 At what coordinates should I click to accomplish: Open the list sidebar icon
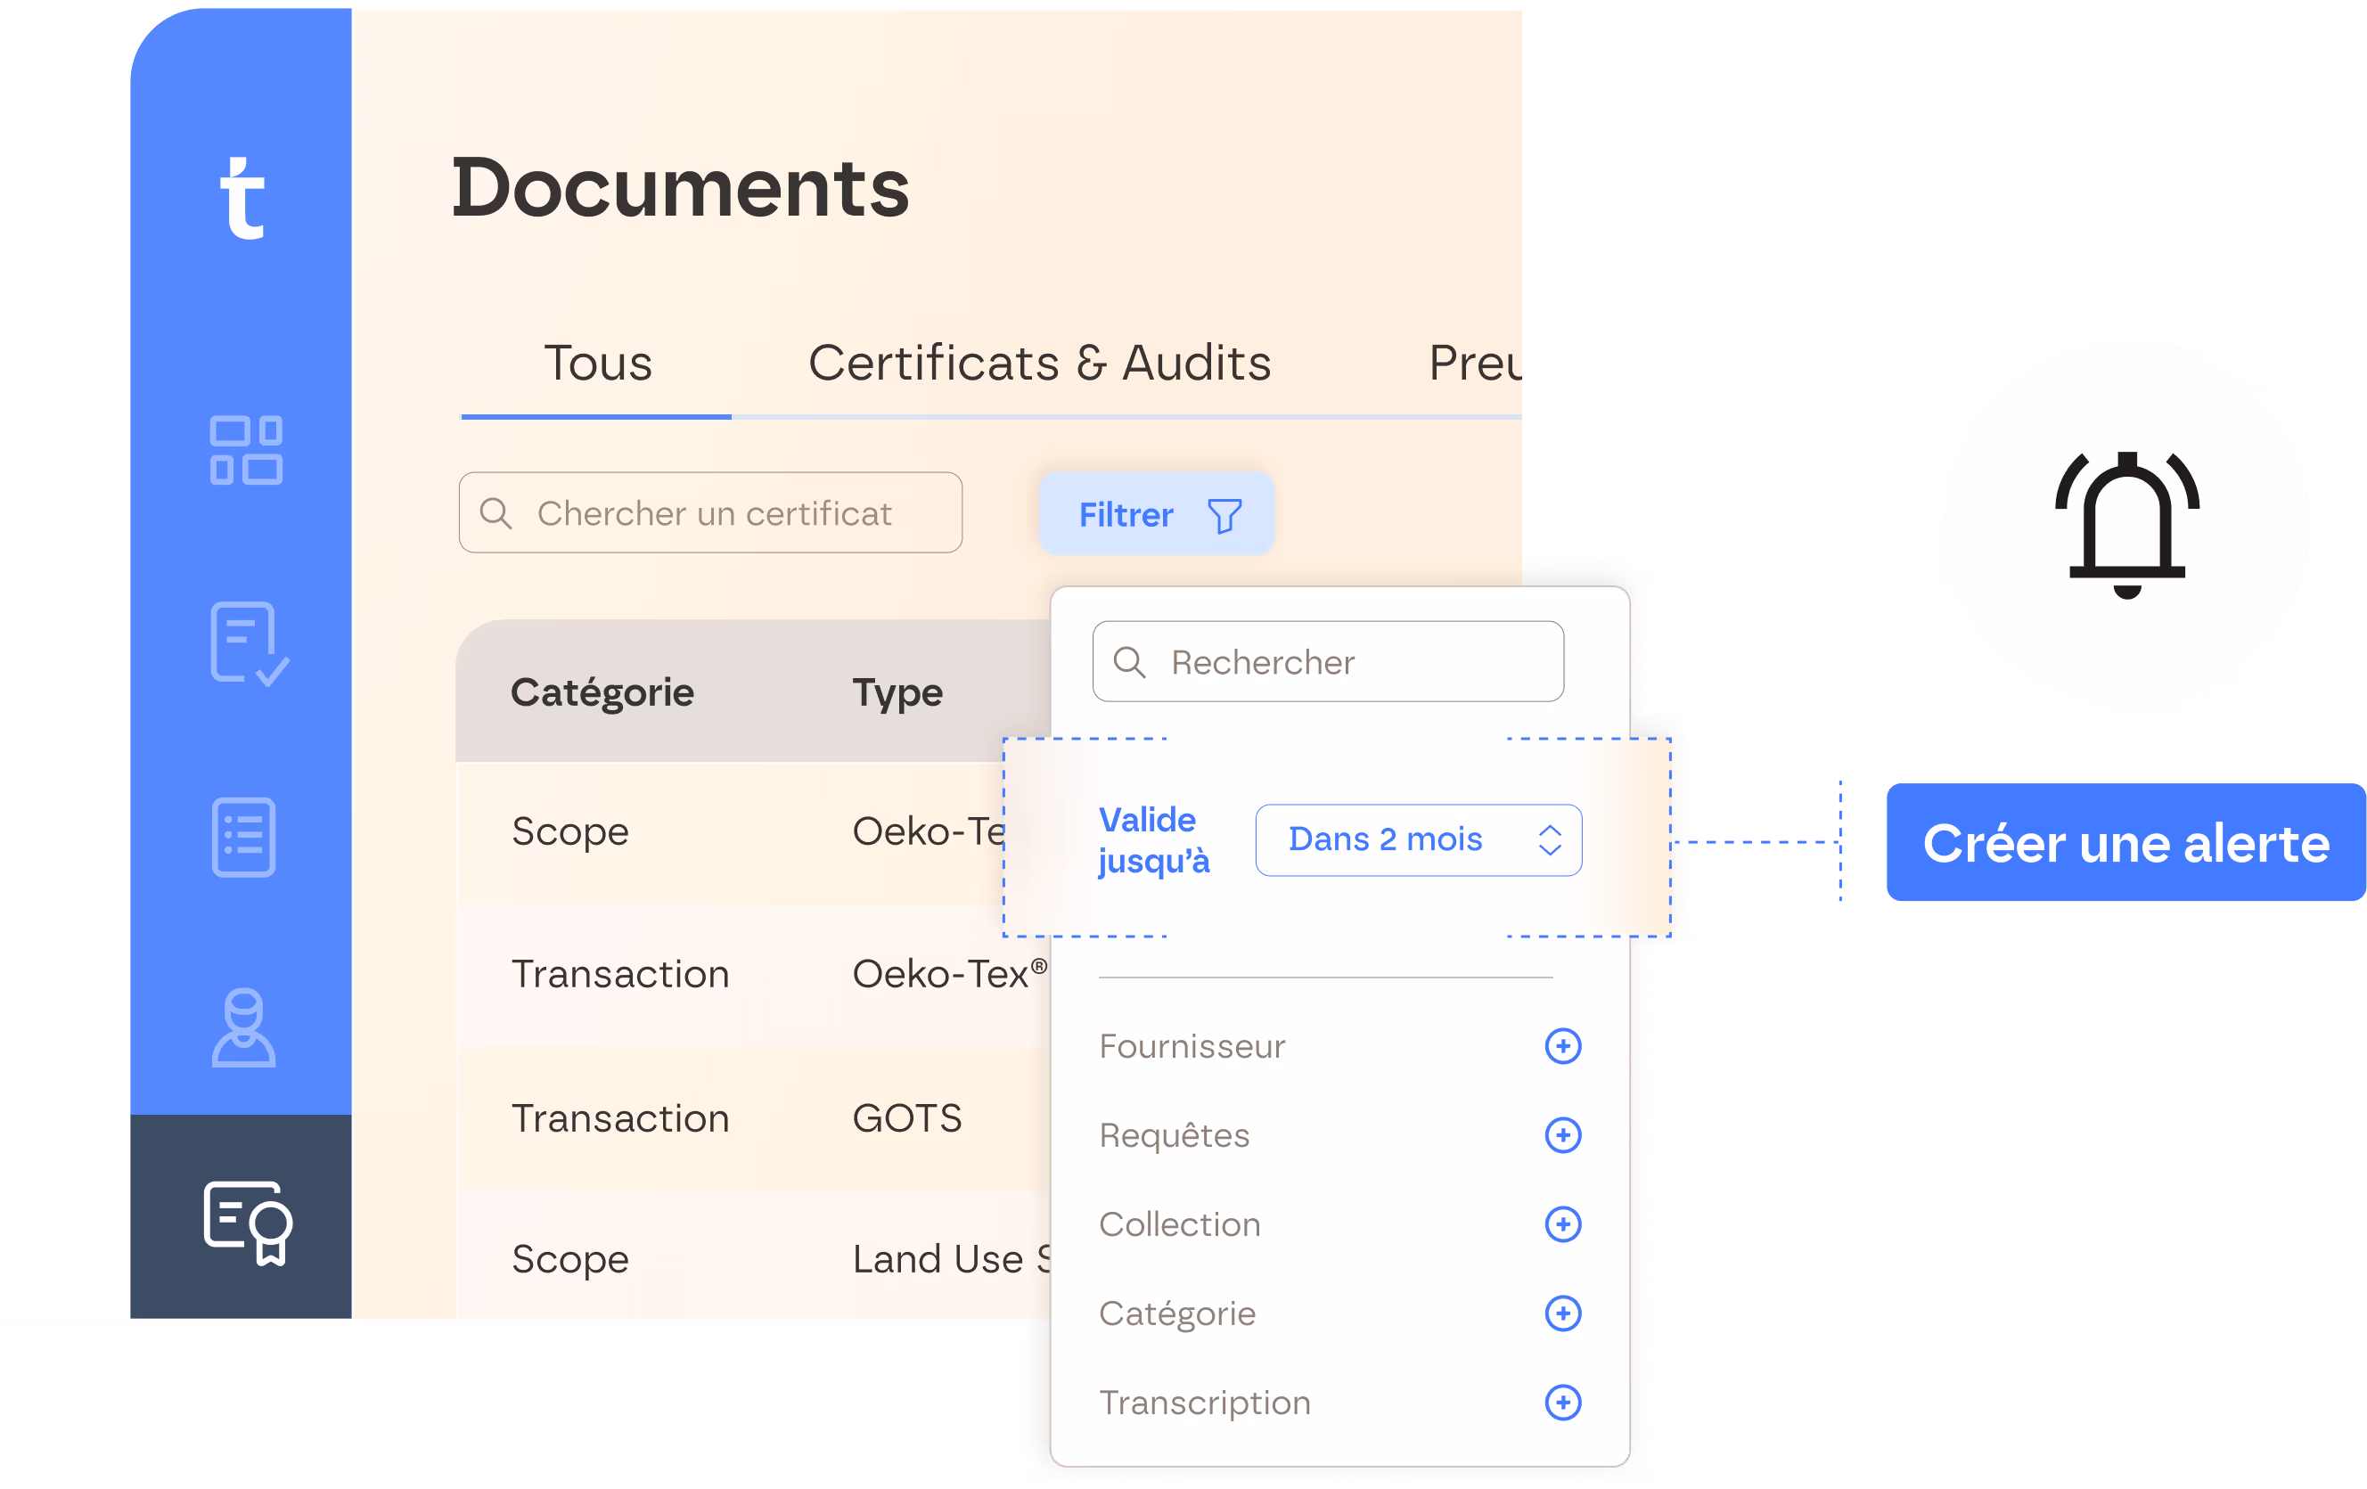pyautogui.click(x=244, y=838)
